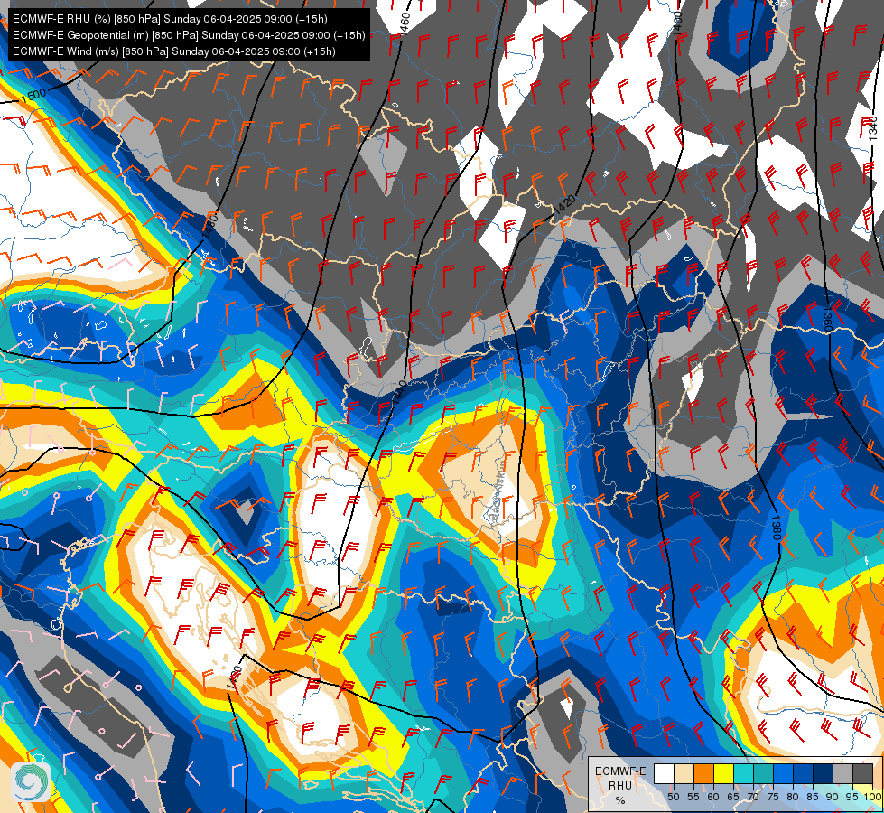
Task: Click the swirl logo icon in the map corner
Action: pyautogui.click(x=31, y=781)
